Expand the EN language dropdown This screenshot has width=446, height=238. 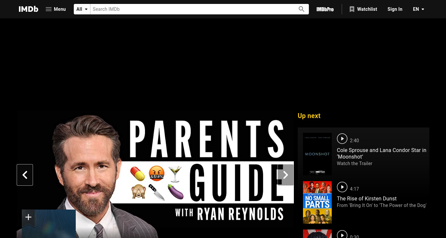click(419, 9)
